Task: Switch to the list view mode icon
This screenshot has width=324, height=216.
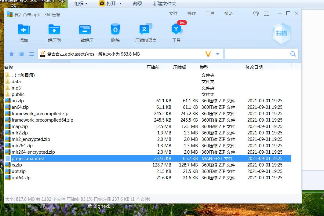Action: click(x=31, y=54)
